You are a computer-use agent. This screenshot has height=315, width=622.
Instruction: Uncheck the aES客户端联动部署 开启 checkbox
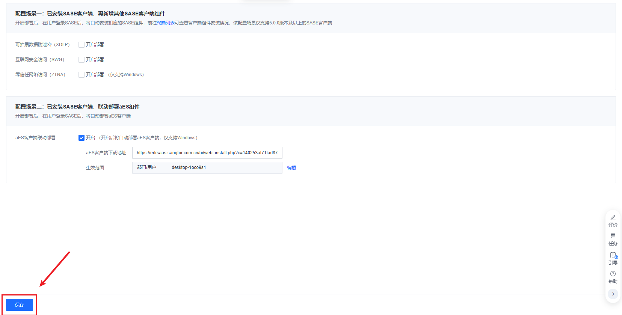(82, 138)
